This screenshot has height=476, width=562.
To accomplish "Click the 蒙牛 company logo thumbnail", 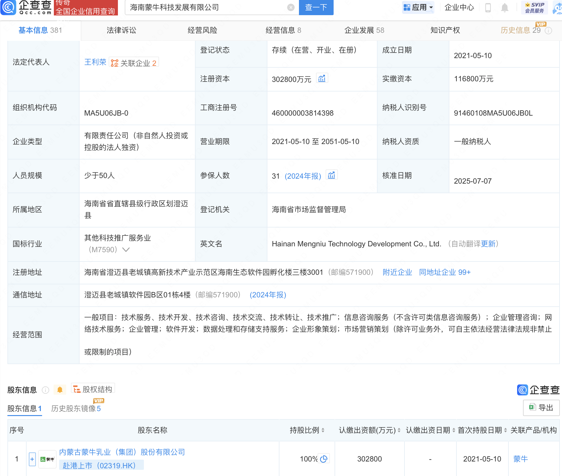I will pos(47,459).
